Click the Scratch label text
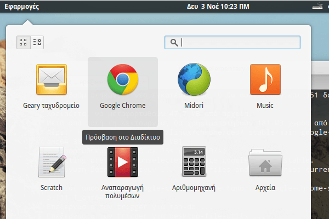This screenshot has width=329, height=219. point(52,188)
